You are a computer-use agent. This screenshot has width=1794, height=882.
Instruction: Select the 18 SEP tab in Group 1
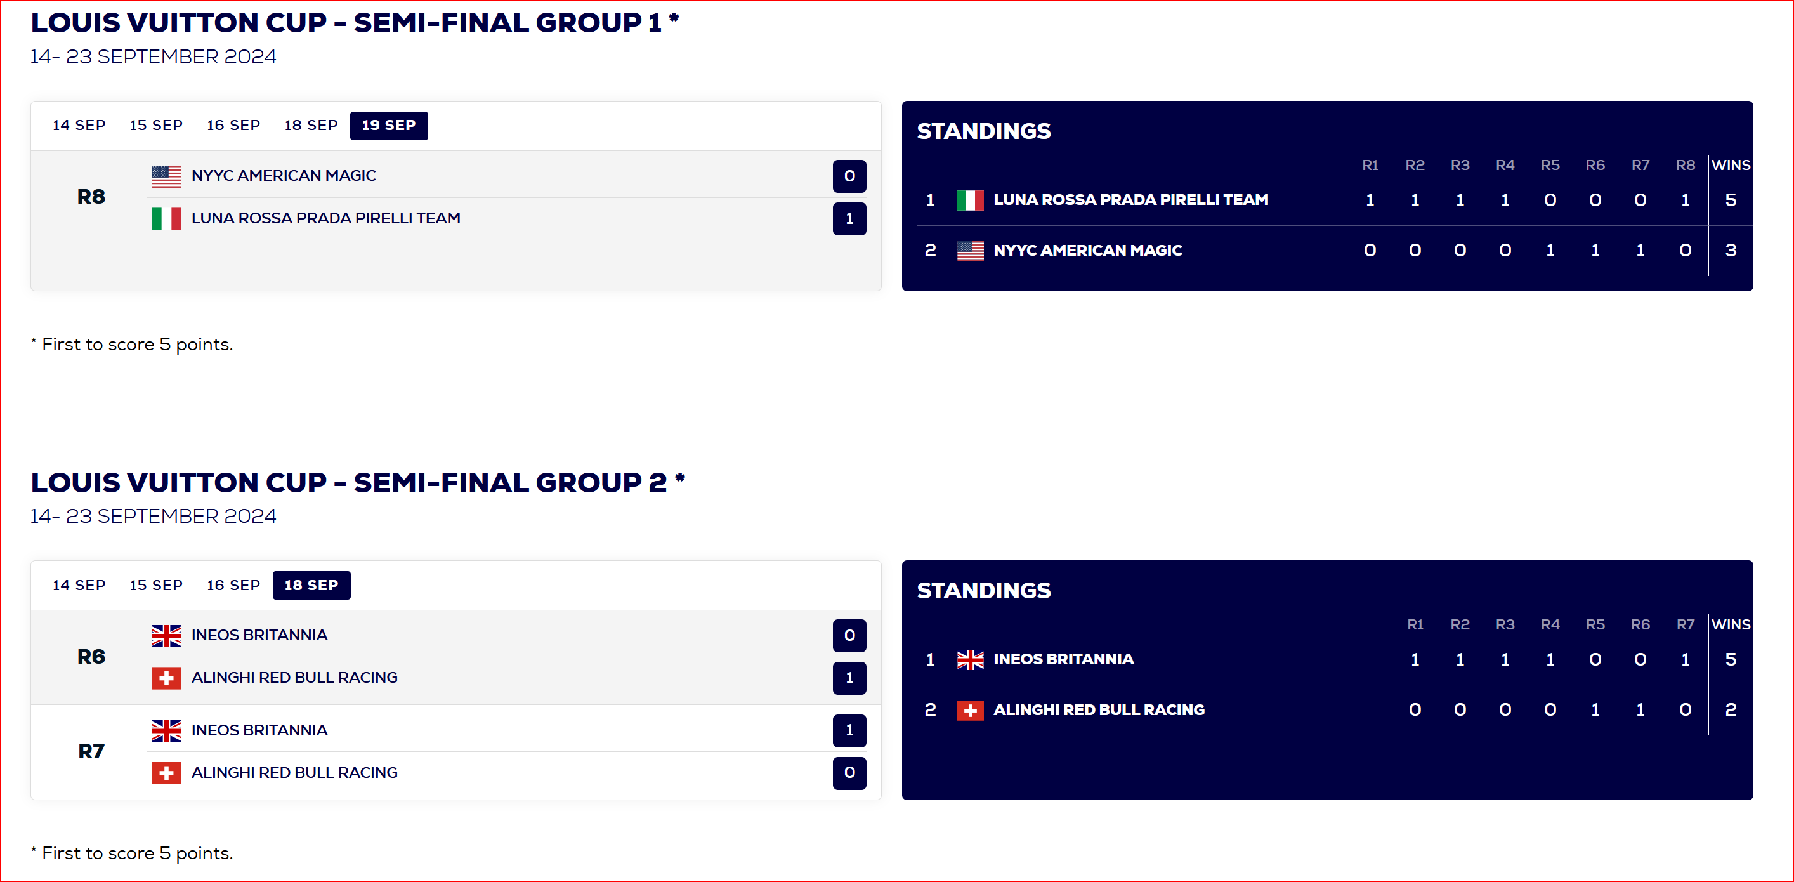click(x=311, y=126)
